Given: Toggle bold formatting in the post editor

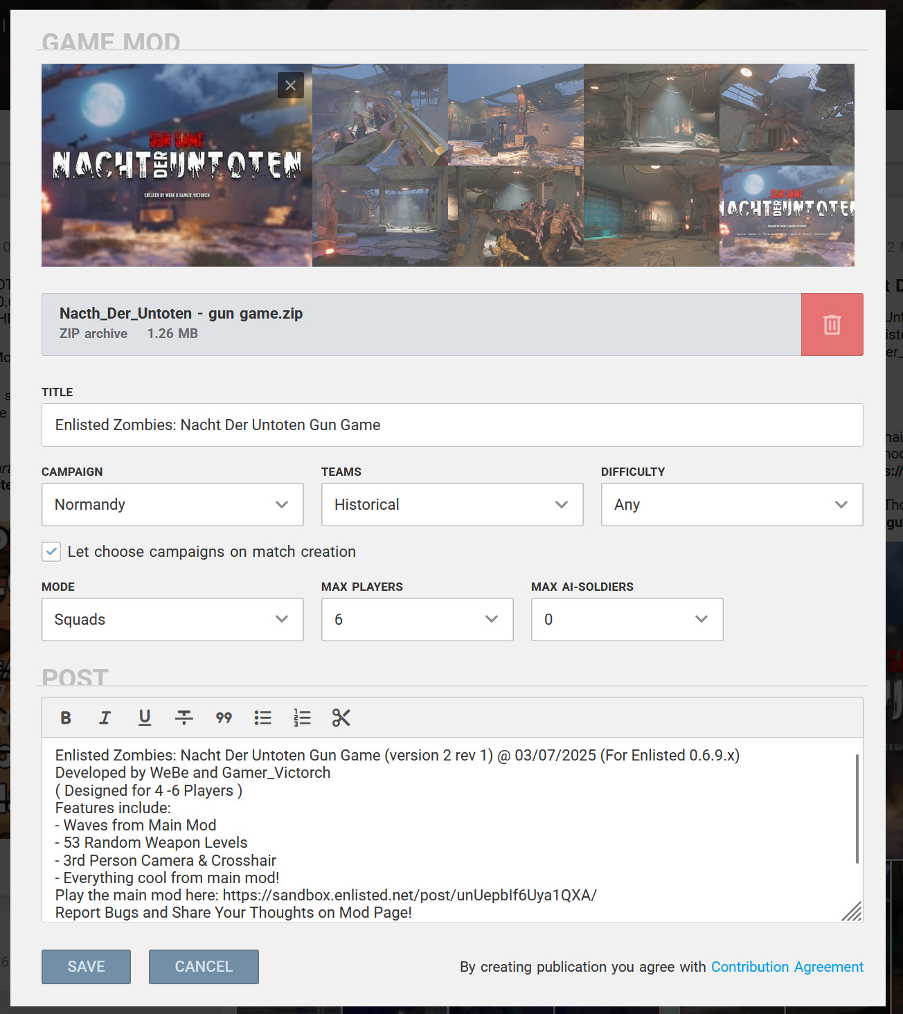Looking at the screenshot, I should click(x=66, y=718).
